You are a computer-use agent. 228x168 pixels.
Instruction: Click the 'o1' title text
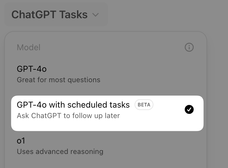pyautogui.click(x=21, y=140)
